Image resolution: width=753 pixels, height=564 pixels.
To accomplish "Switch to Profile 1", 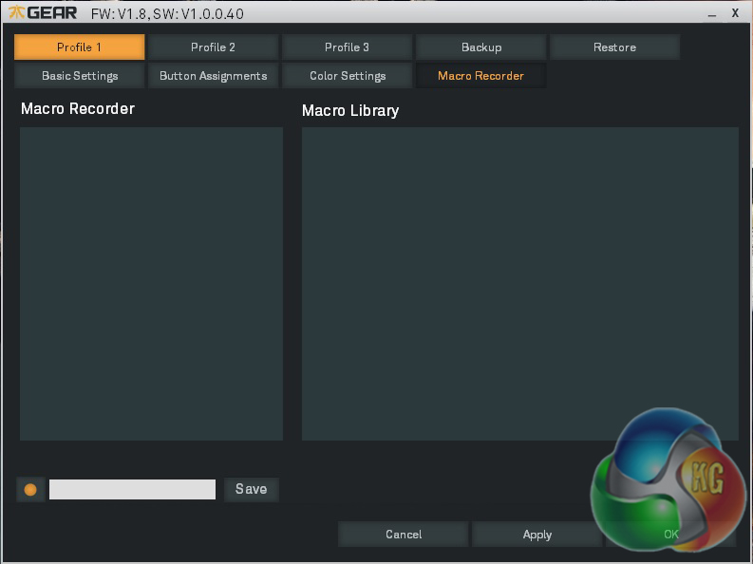I will 80,47.
